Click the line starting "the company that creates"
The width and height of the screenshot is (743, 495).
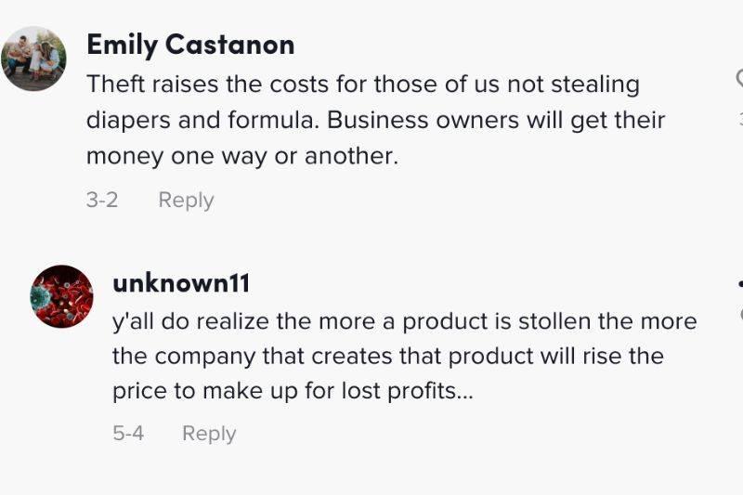(387, 357)
